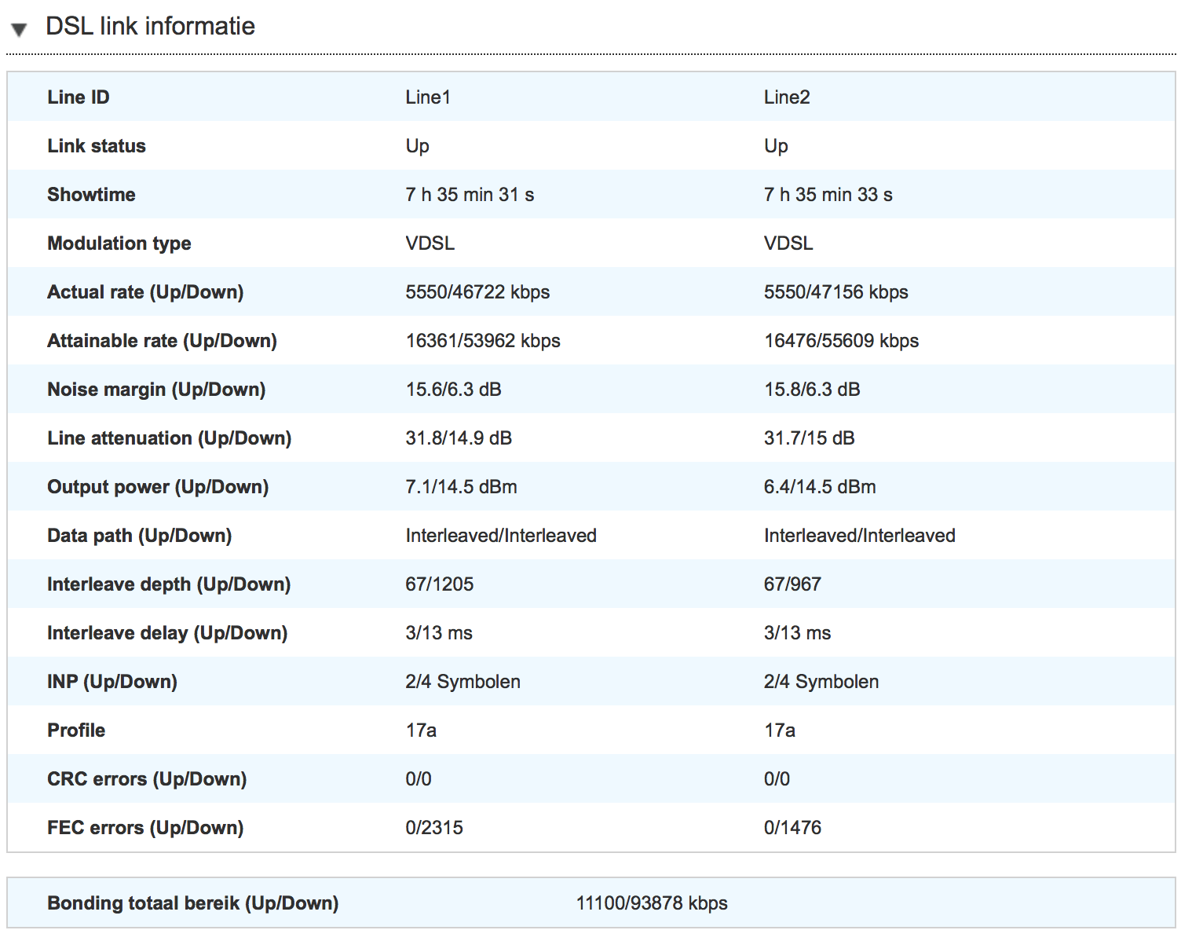Select the Noise margin (Up/Down) label
This screenshot has width=1203, height=952.
tap(156, 390)
